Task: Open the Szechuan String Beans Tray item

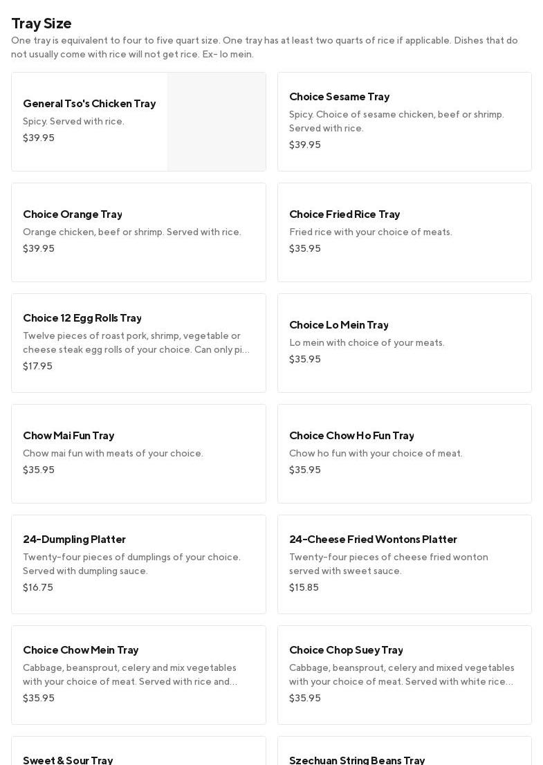Action: 357,759
